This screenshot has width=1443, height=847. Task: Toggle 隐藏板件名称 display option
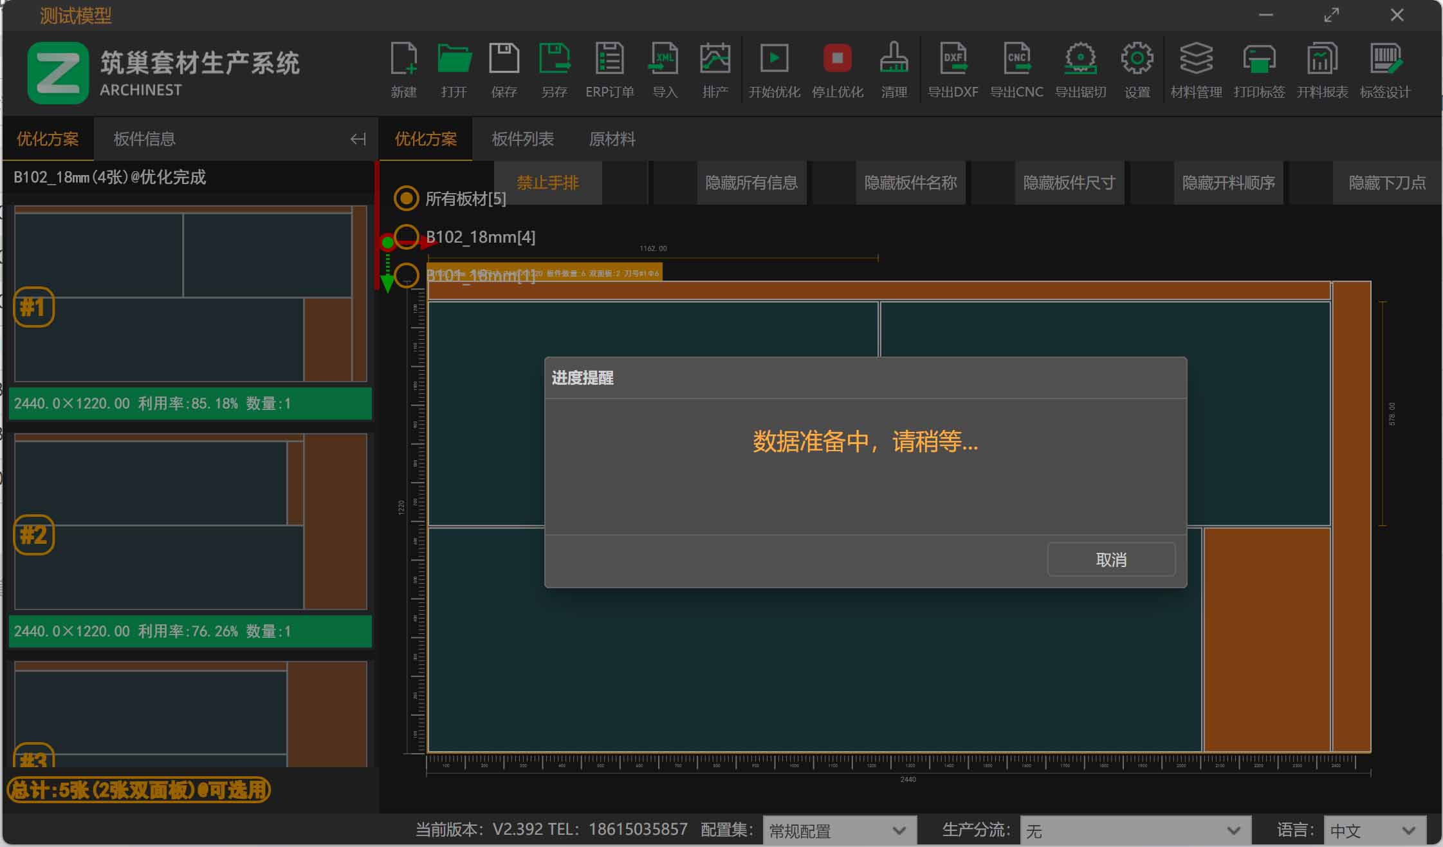tap(910, 183)
